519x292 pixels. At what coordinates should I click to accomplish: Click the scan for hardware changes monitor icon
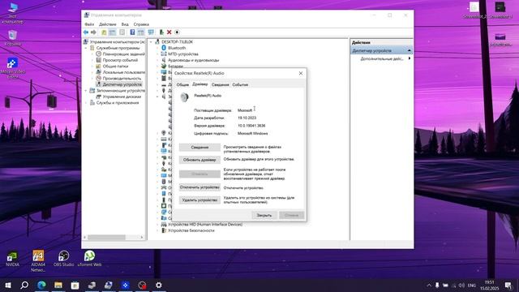click(151, 32)
